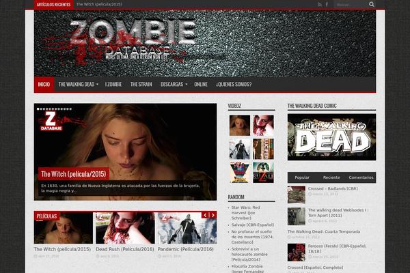Open the colorful poster Videoz thumbnail
Image resolution: width=410 pixels, height=273 pixels.
pos(240,173)
